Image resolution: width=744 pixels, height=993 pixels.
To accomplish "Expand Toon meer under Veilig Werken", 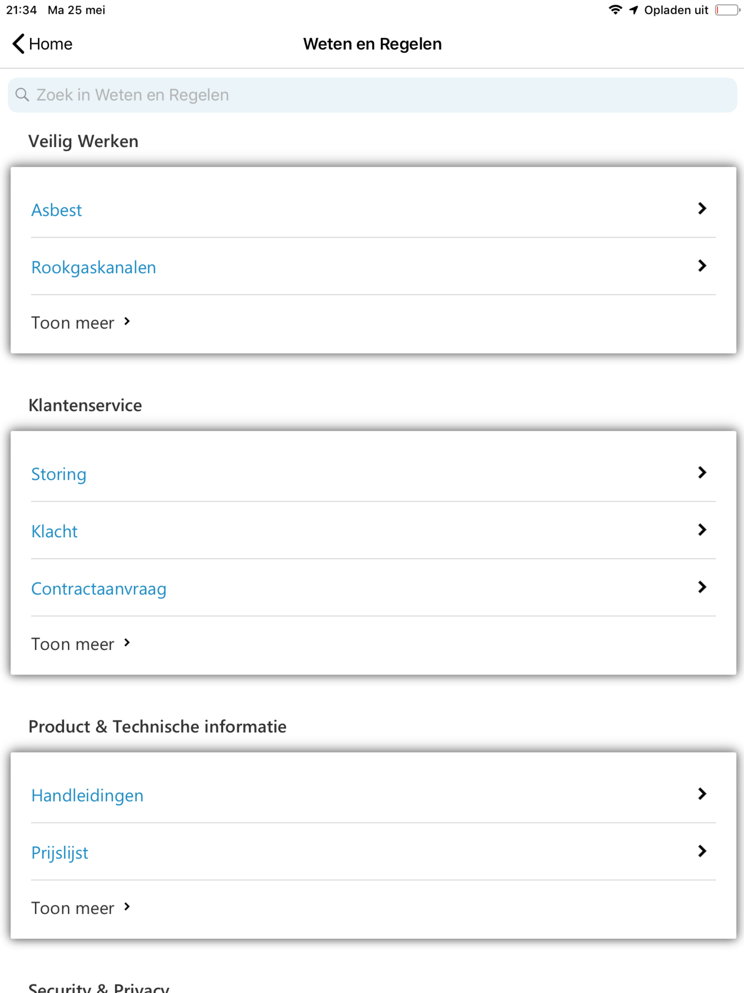I will tap(81, 323).
